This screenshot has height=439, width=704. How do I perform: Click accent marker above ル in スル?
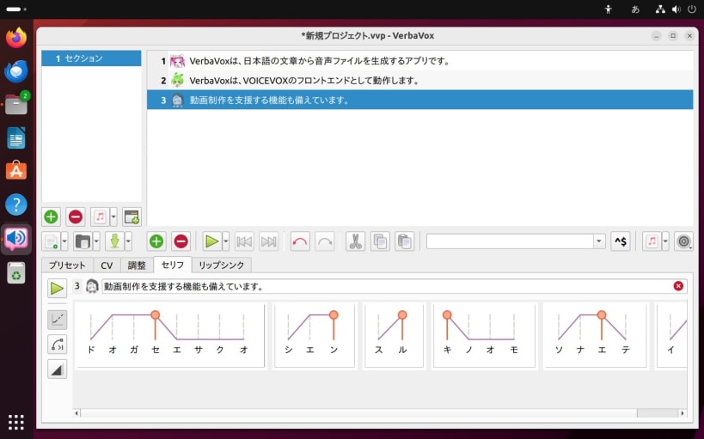tap(402, 314)
